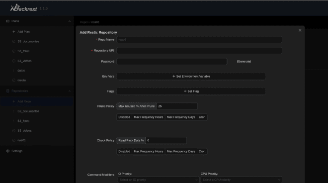Open the CPU Priority dropdown
Image resolution: width=328 pixels, height=183 pixels.
[x=241, y=180]
